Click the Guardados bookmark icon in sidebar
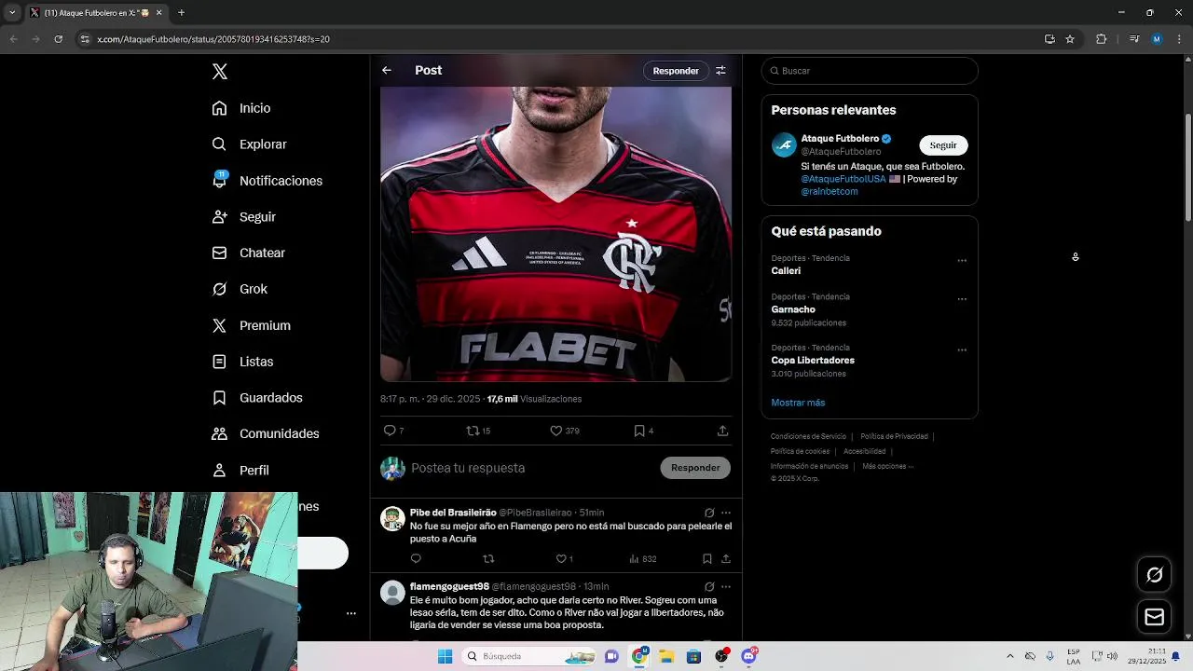Viewport: 1193px width, 671px height. click(219, 398)
